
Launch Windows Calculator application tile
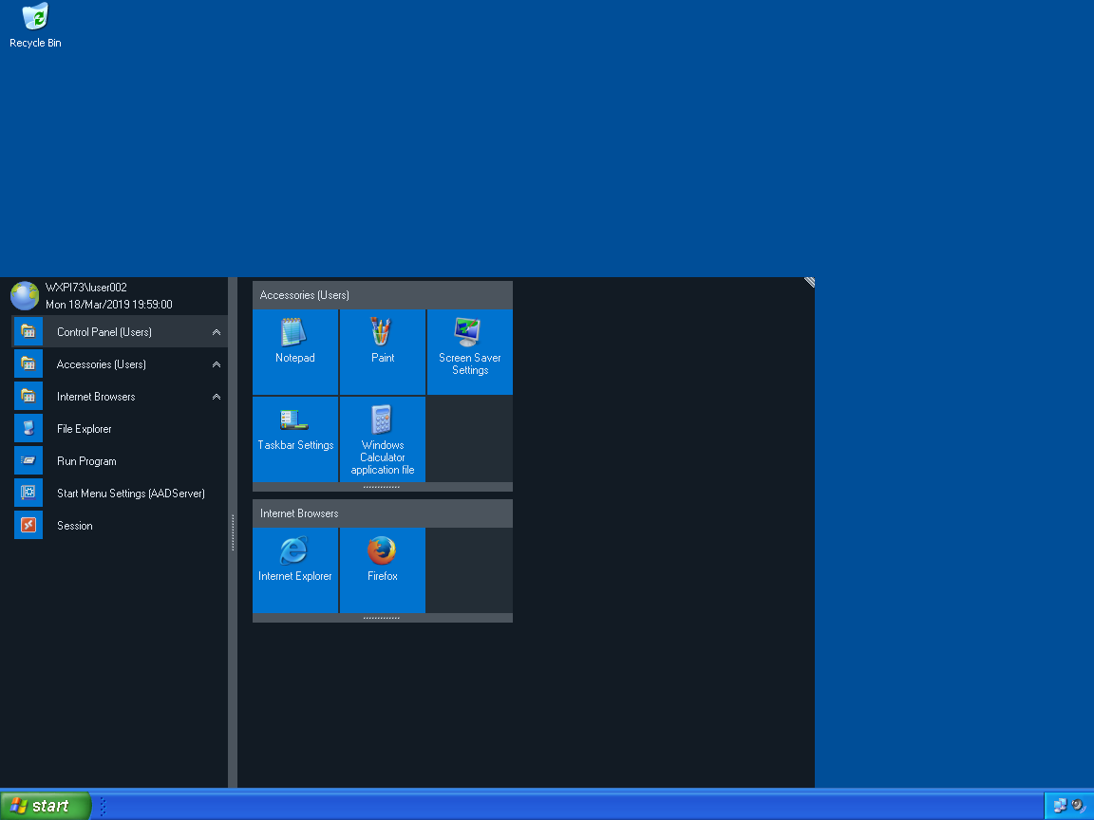pyautogui.click(x=383, y=438)
